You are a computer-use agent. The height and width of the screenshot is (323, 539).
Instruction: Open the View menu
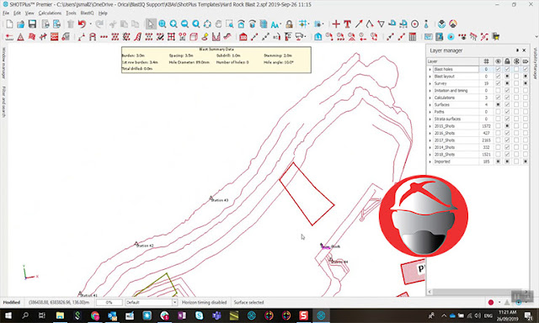coord(29,13)
